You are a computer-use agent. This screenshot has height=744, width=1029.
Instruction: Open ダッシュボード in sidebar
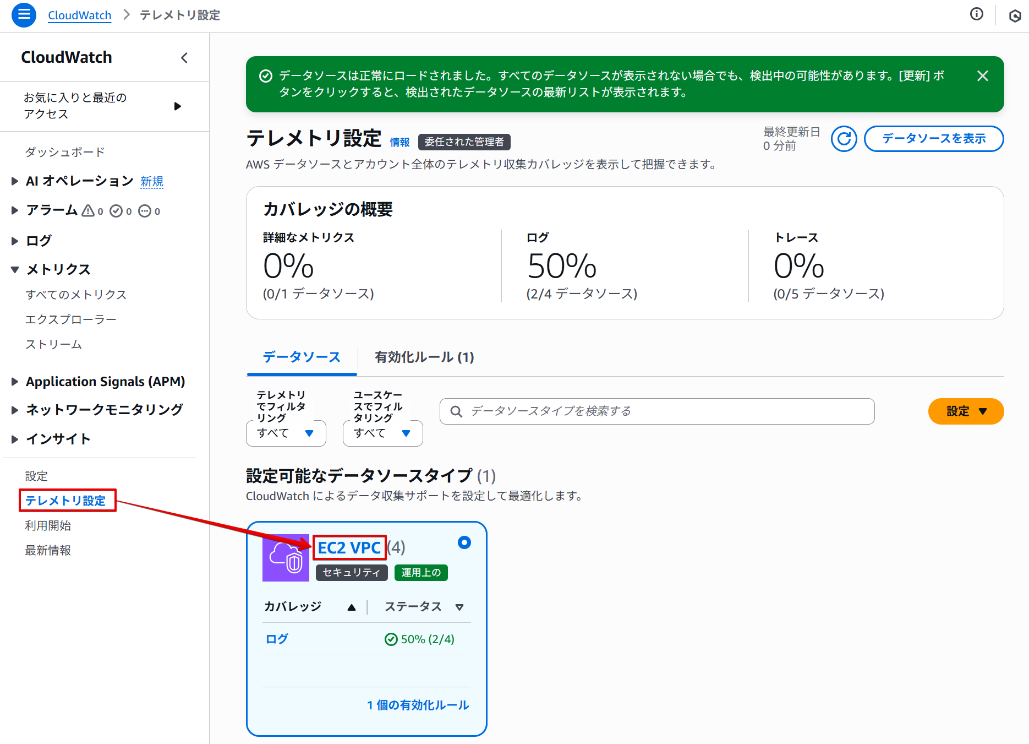click(65, 152)
